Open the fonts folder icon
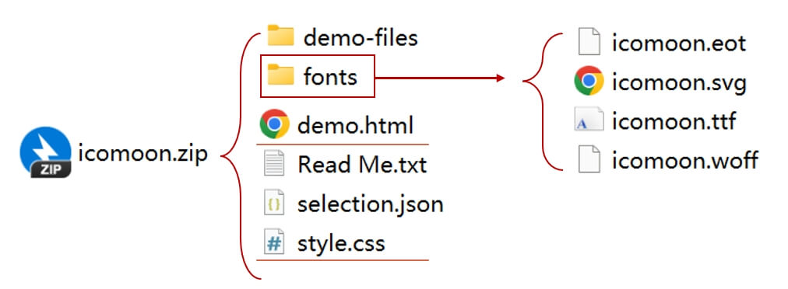 [280, 75]
